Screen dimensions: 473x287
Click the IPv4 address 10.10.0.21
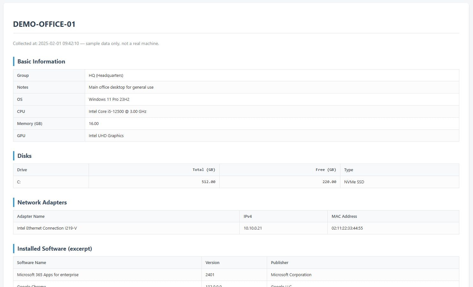click(253, 228)
